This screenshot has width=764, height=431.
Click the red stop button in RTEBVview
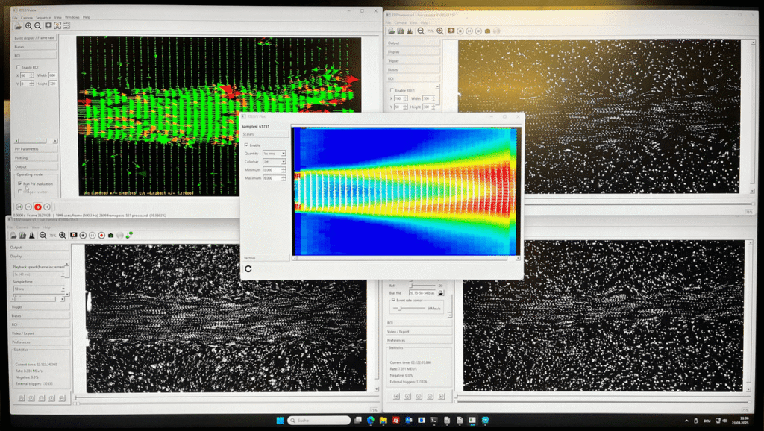[x=37, y=207]
